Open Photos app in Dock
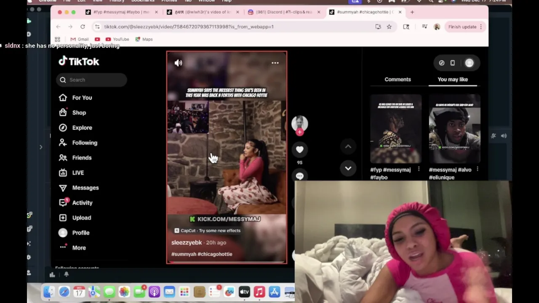Image resolution: width=539 pixels, height=303 pixels. coord(124,292)
